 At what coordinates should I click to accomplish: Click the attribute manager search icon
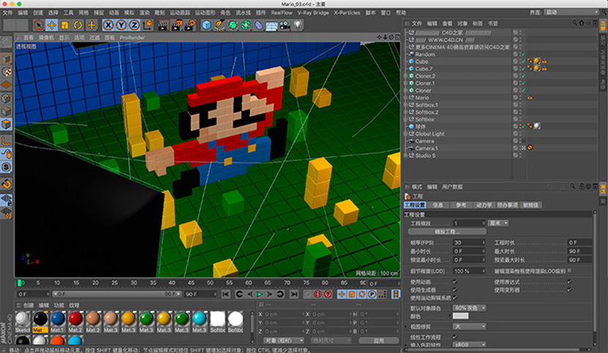[573, 186]
